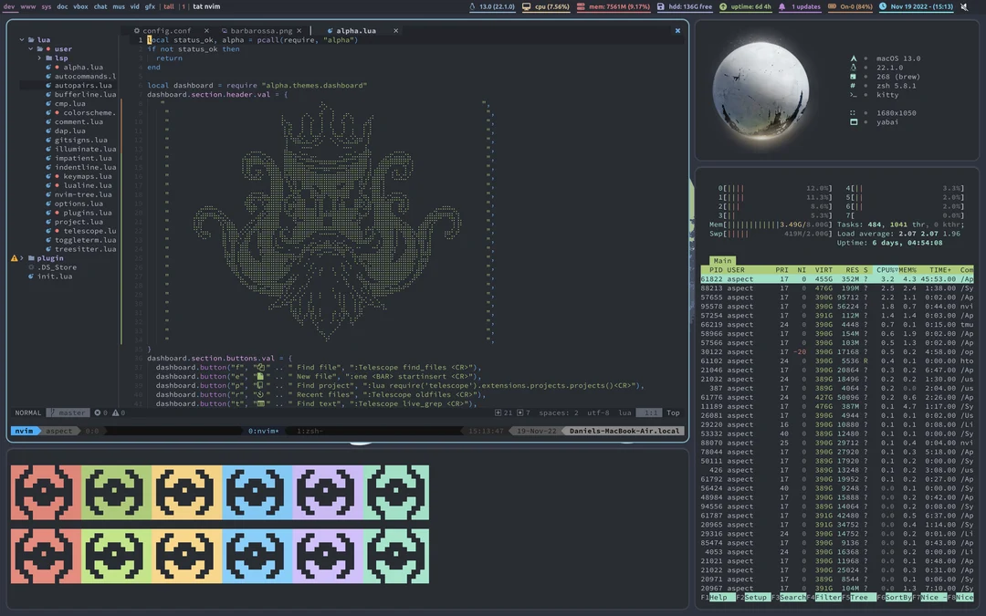Click the warning count icon in statusline

click(x=115, y=413)
